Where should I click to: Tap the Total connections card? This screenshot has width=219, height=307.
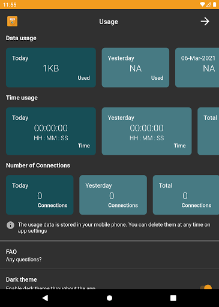[x=186, y=195]
